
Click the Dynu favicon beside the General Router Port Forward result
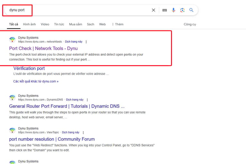pos(12,98)
